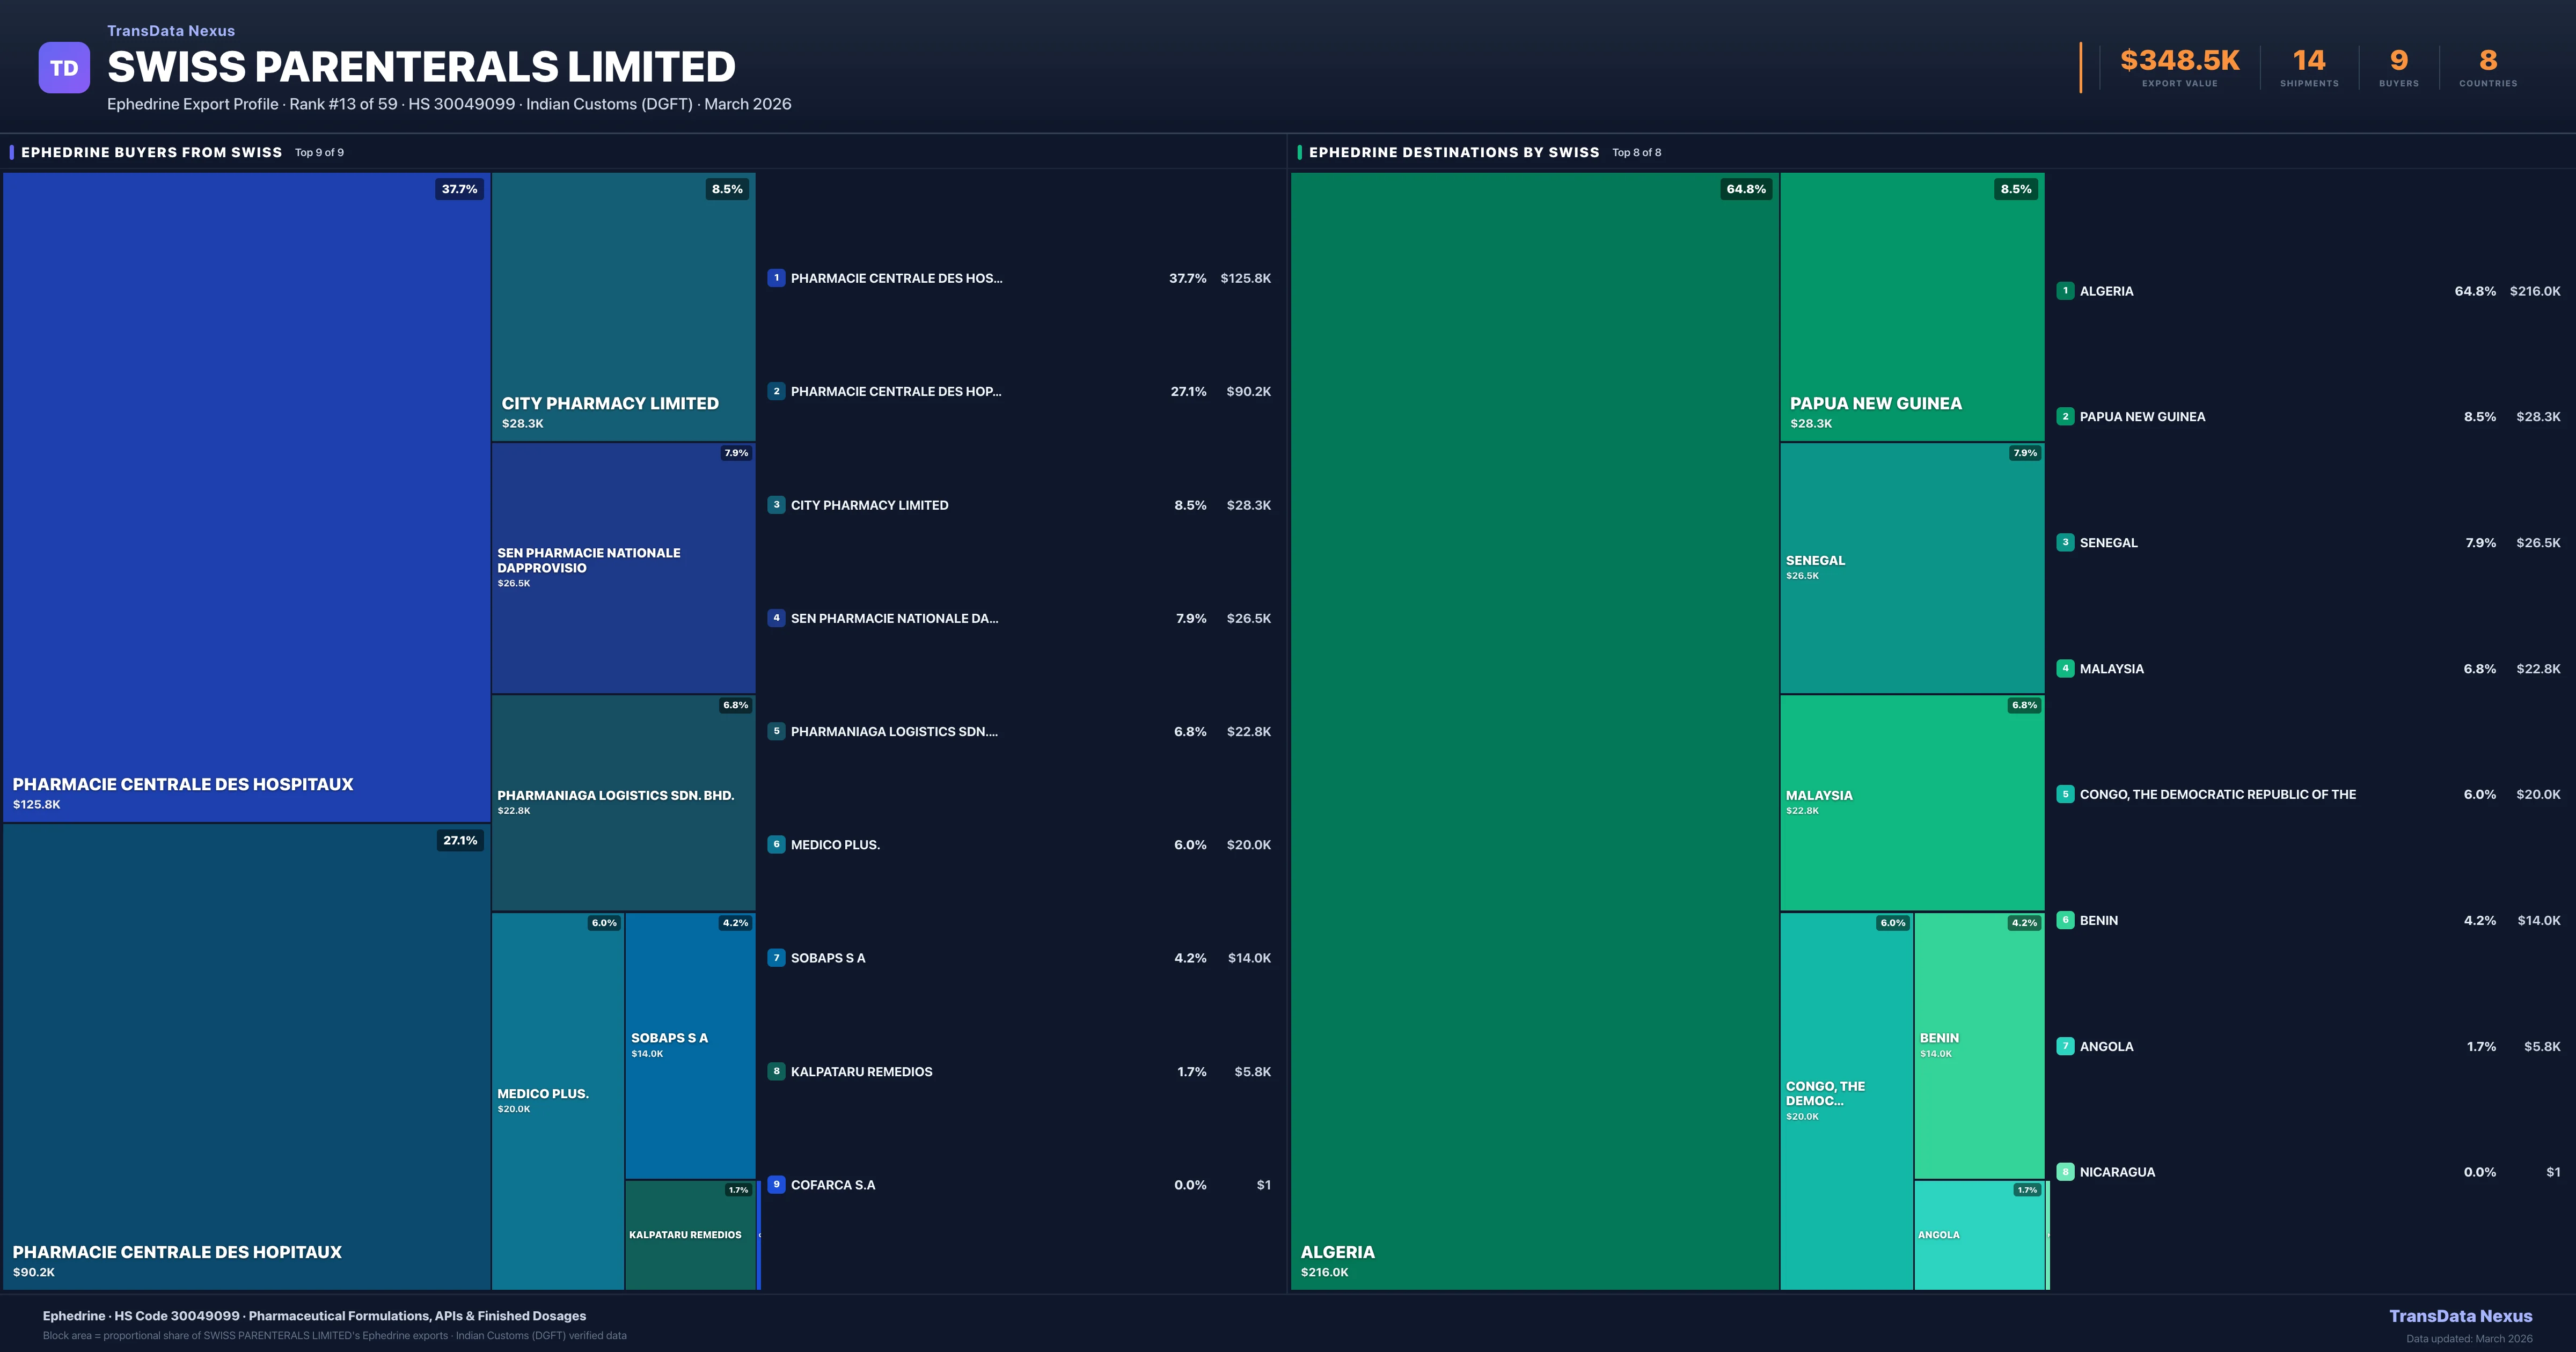
Task: Click rank badge 3 next to City Pharmacy Limited
Action: coord(776,505)
